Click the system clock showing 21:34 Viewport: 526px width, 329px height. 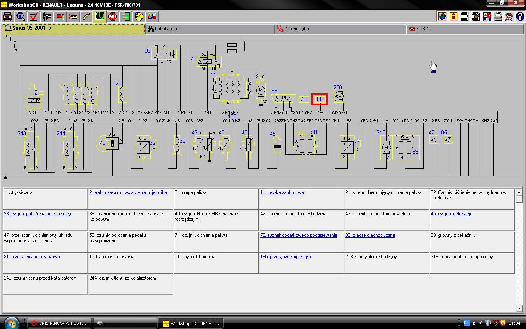(514, 323)
